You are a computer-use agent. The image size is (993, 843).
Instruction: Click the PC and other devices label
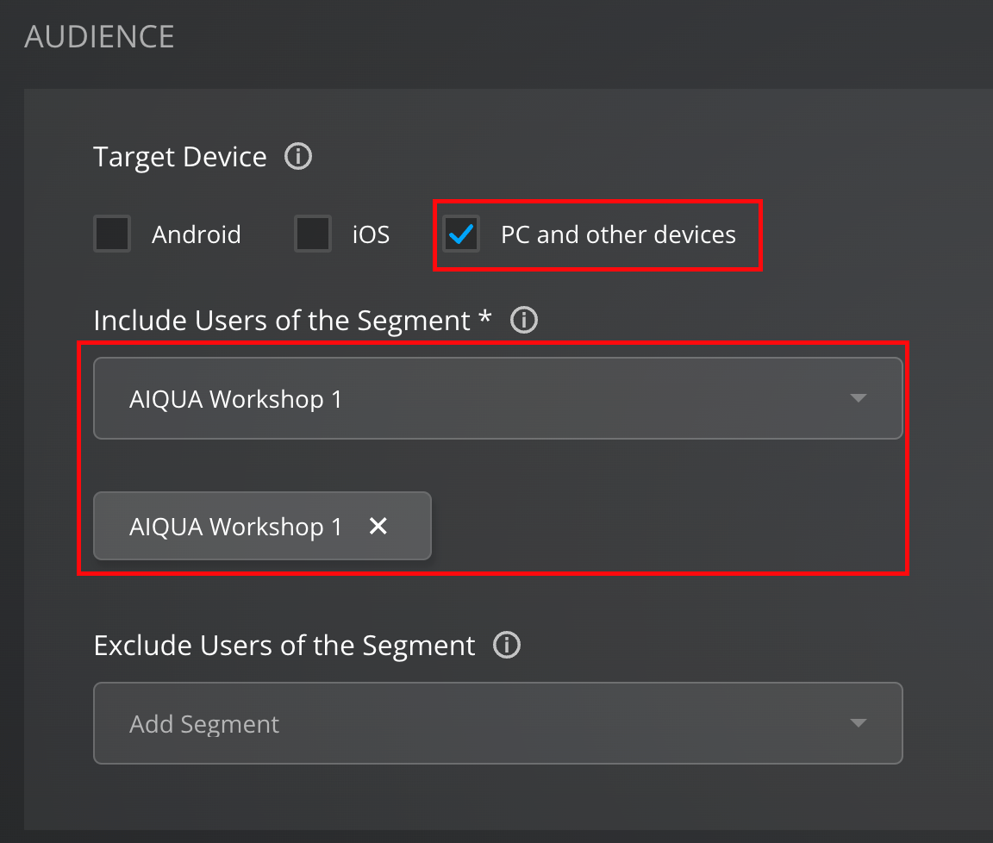(x=618, y=234)
